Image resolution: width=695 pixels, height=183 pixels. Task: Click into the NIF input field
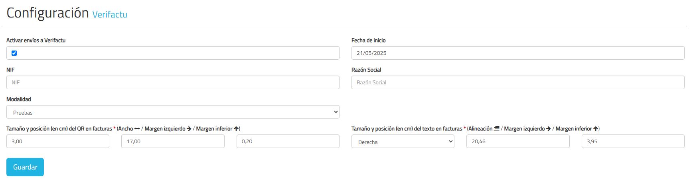pos(173,83)
